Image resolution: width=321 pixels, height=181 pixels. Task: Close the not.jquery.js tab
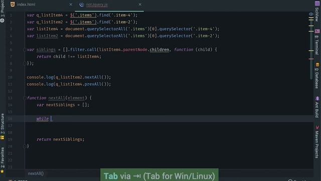pyautogui.click(x=140, y=5)
